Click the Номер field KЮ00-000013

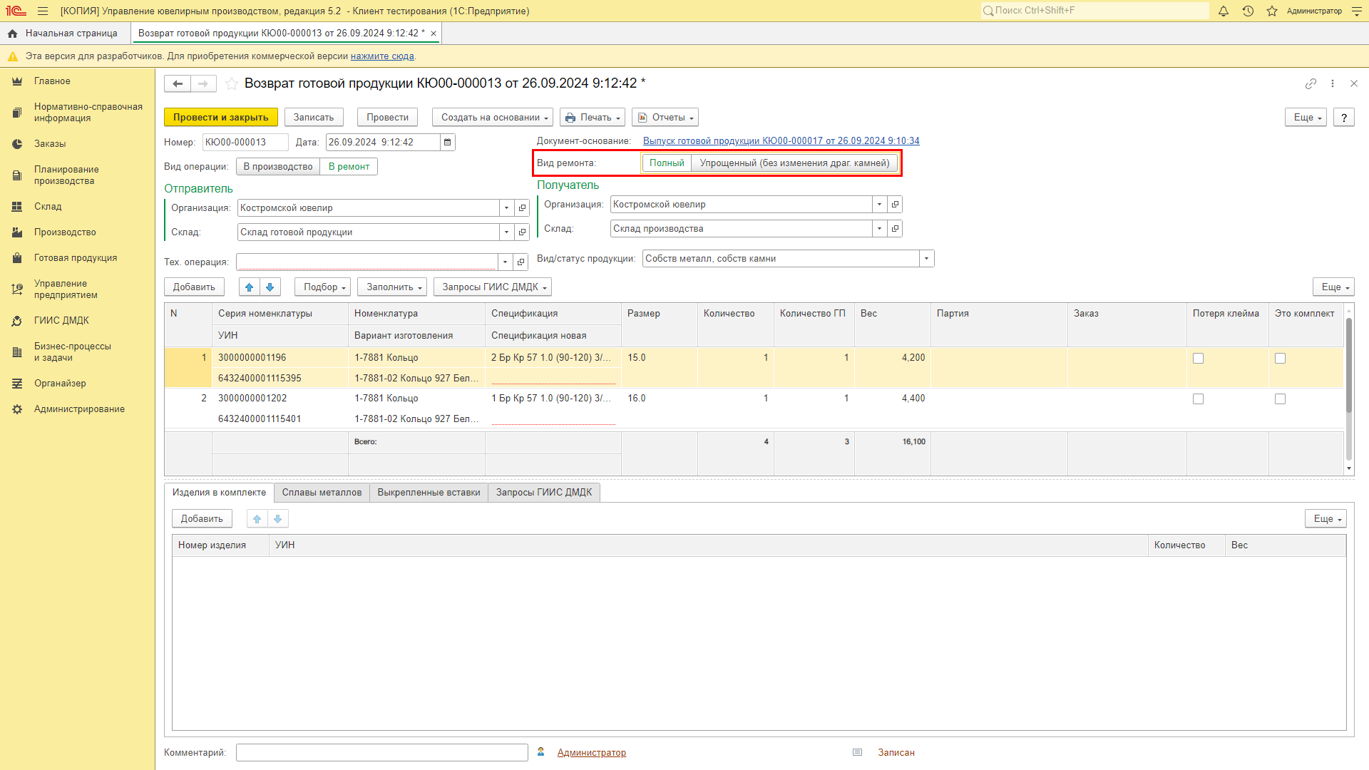(x=245, y=143)
